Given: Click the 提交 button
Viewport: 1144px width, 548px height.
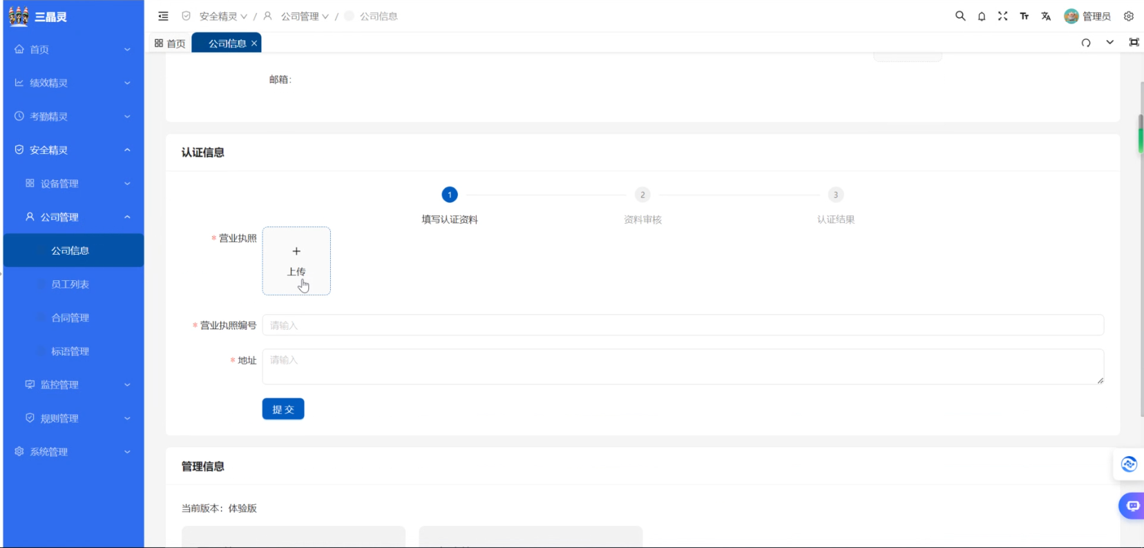Looking at the screenshot, I should click(x=283, y=409).
